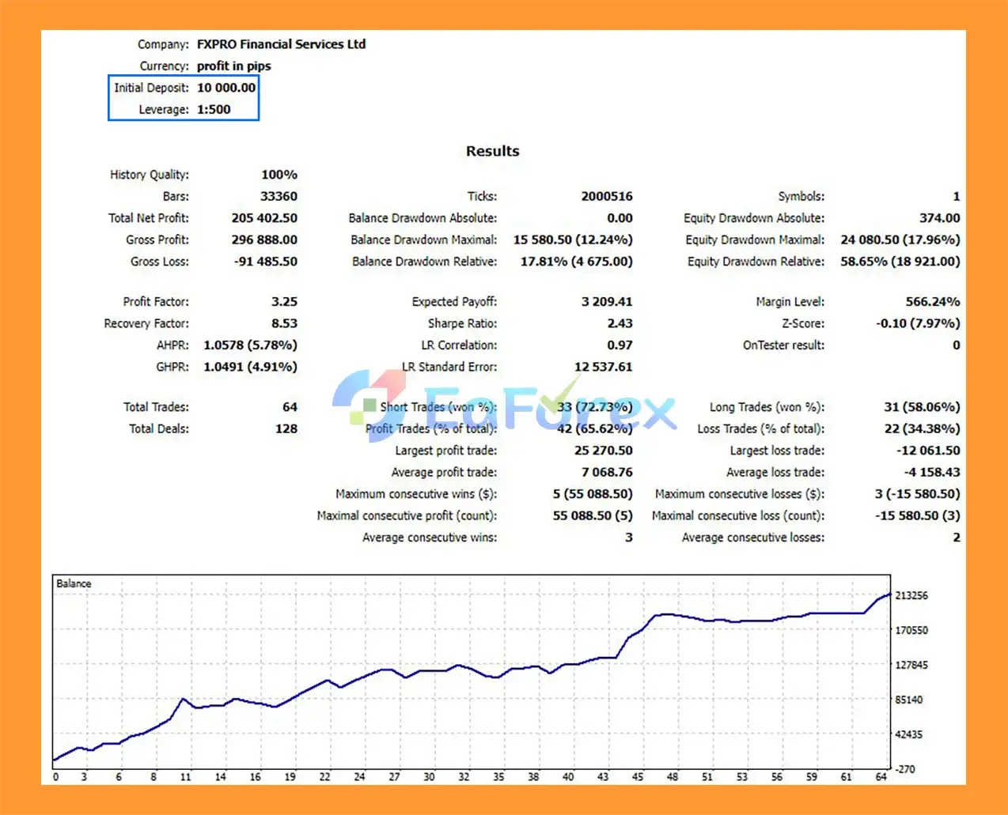
Task: Click the Ticks value 2000516
Action: tap(607, 196)
